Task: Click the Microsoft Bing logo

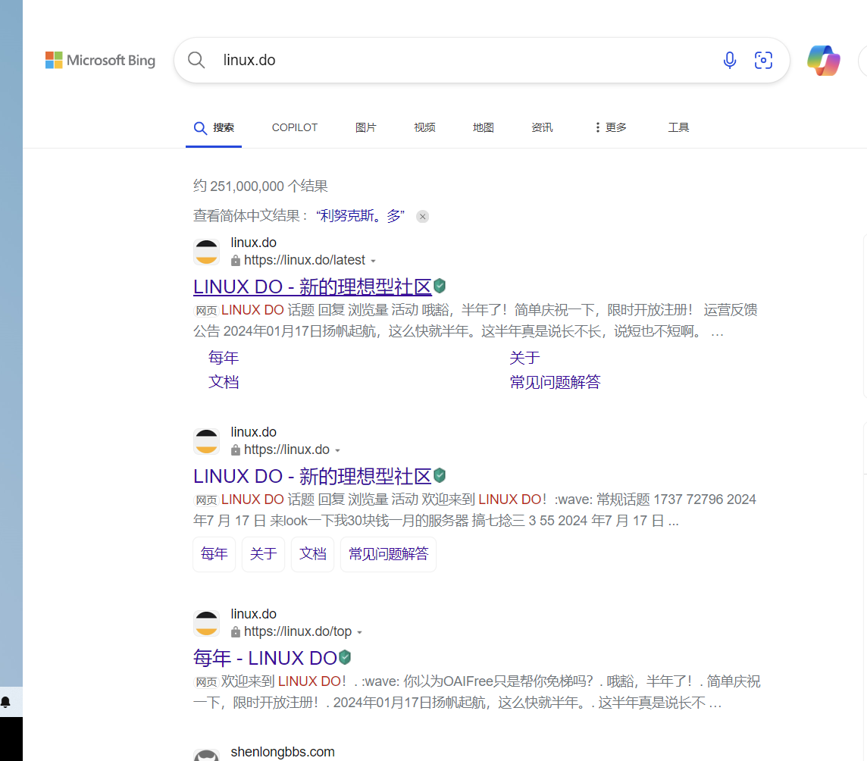Action: 100,61
